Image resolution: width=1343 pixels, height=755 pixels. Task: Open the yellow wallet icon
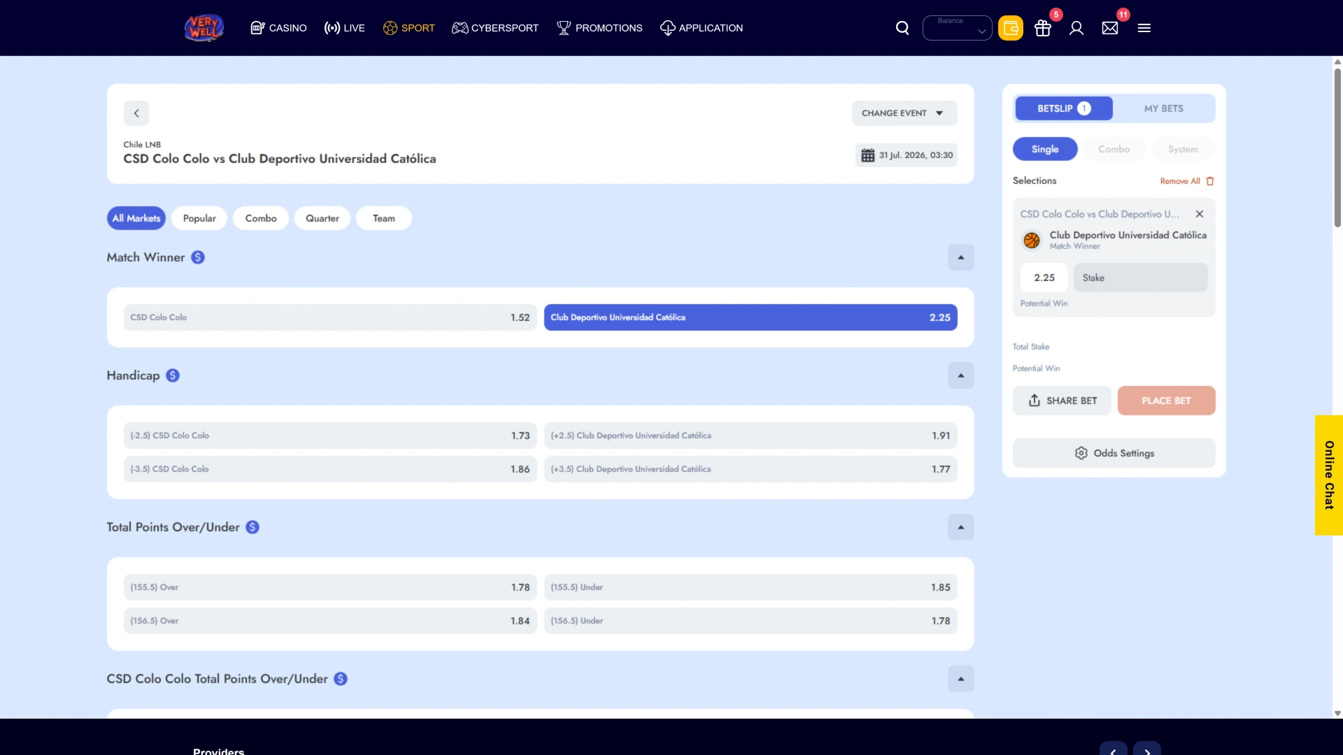1010,28
